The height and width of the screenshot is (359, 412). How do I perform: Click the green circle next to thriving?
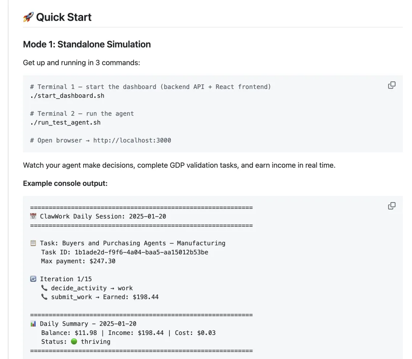point(74,341)
